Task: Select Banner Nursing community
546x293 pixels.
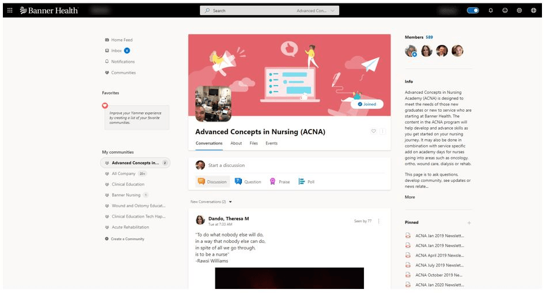Action: pyautogui.click(x=126, y=195)
